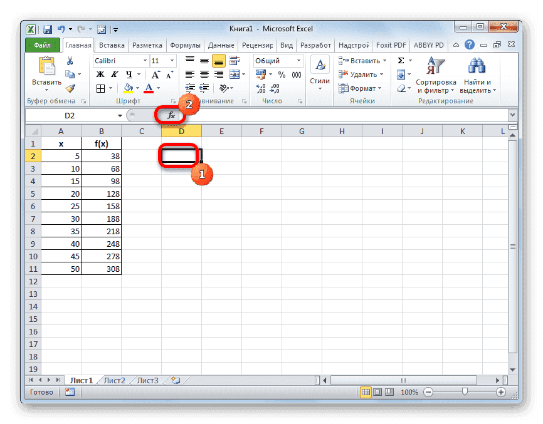Open the Файл menu
The width and height of the screenshot is (543, 424).
(x=40, y=44)
